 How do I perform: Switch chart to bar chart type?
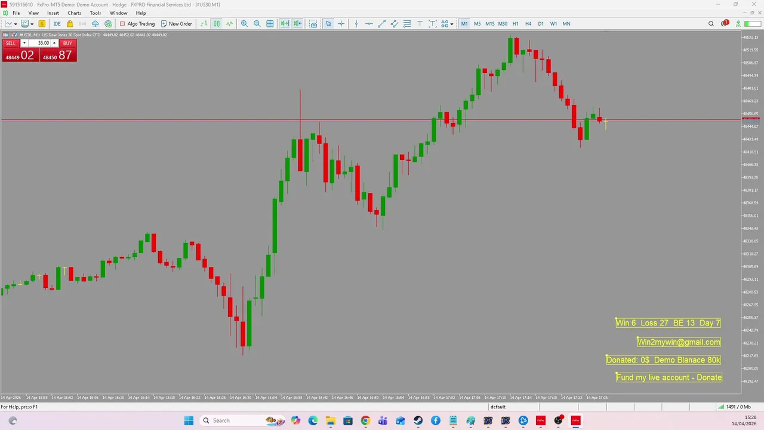(204, 24)
